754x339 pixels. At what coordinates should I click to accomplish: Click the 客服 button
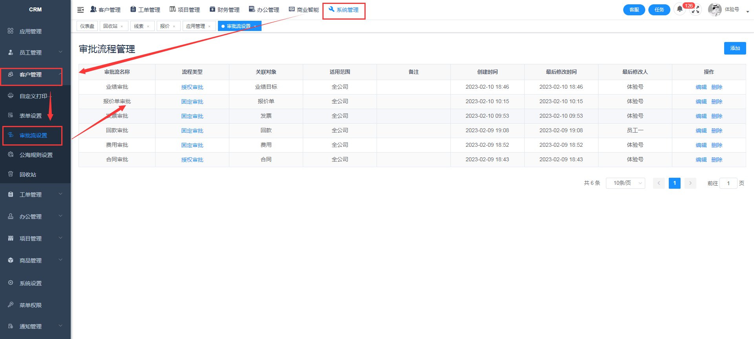[634, 10]
